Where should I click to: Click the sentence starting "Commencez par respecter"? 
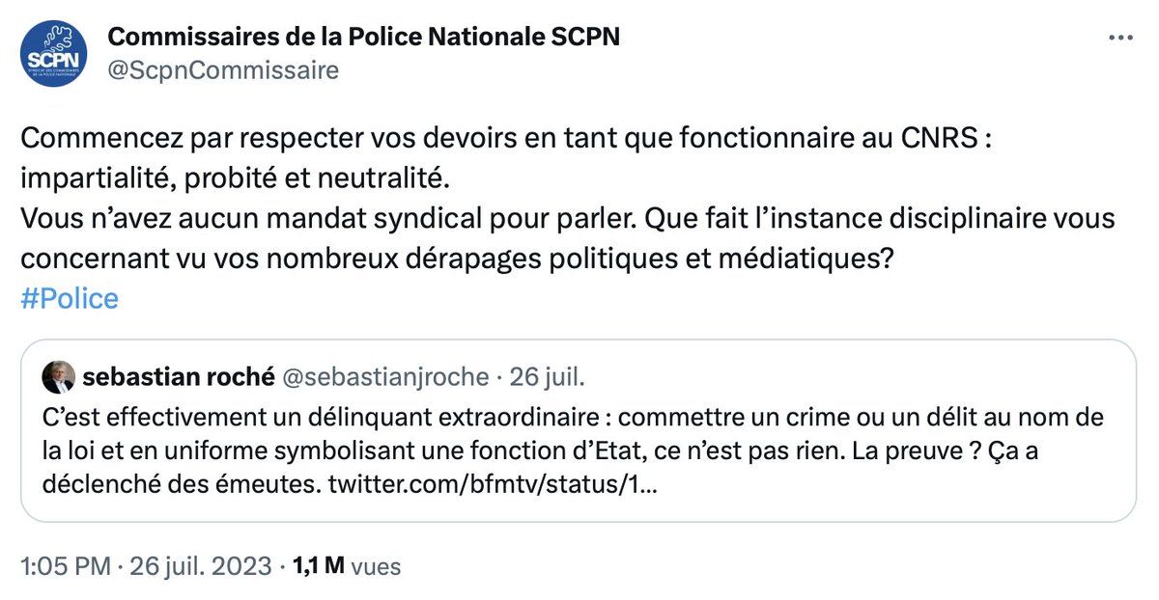point(505,138)
